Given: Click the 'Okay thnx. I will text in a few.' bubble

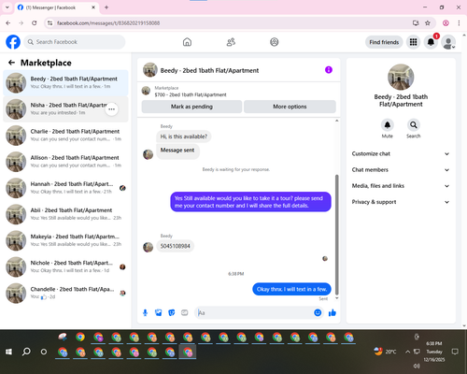Looking at the screenshot, I should tap(291, 289).
